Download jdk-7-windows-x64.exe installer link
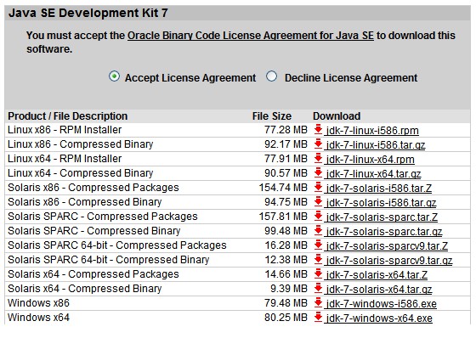This screenshot has height=338, width=476. tap(378, 318)
